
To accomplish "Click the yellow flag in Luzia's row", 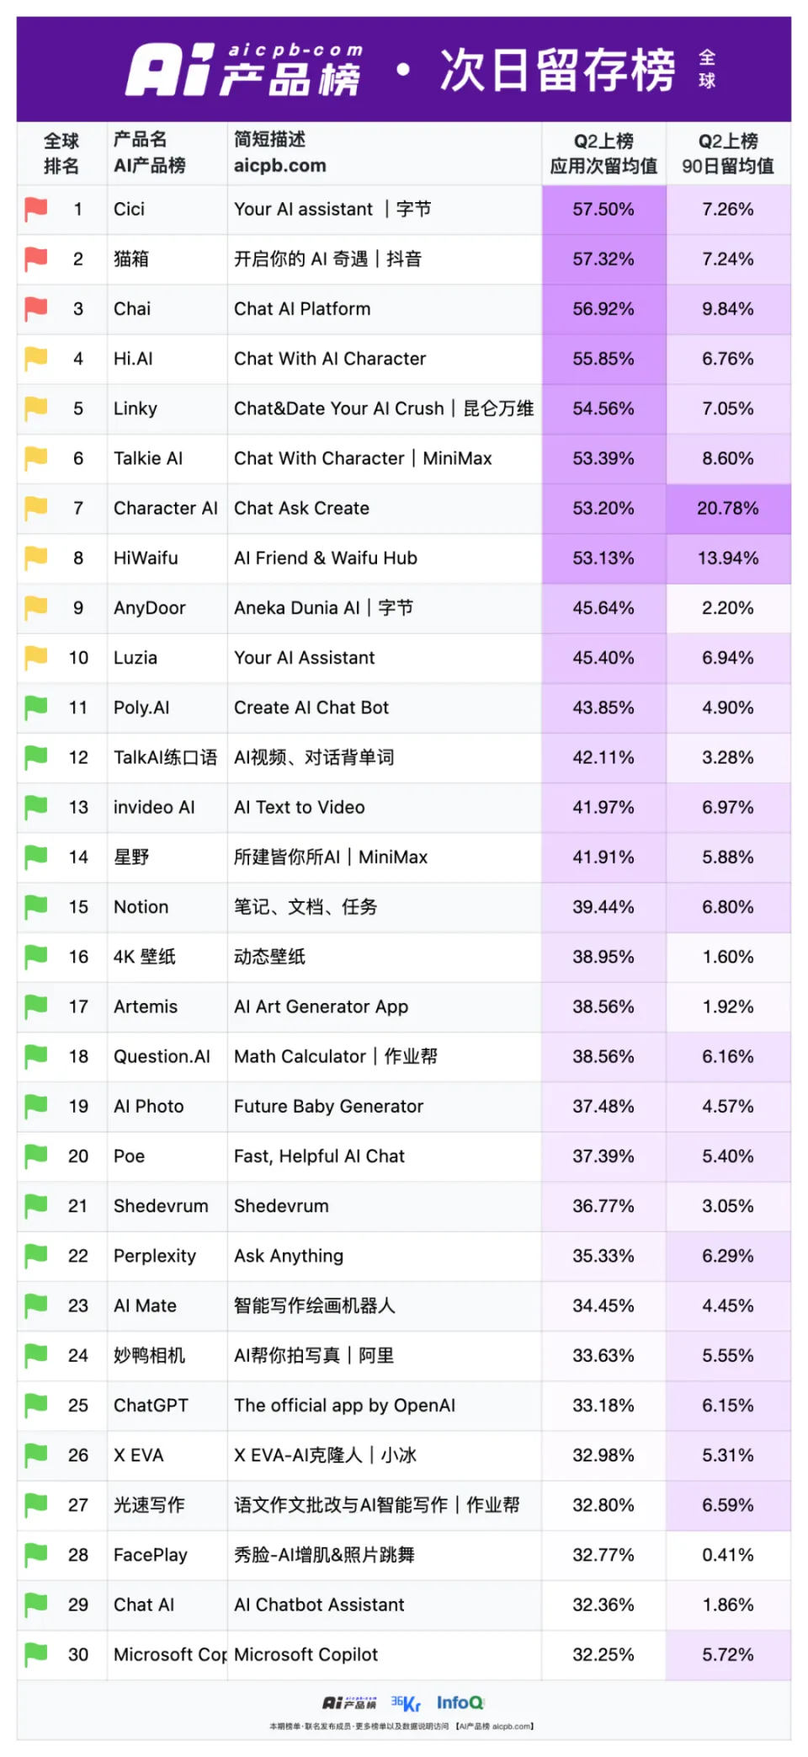I will (36, 657).
